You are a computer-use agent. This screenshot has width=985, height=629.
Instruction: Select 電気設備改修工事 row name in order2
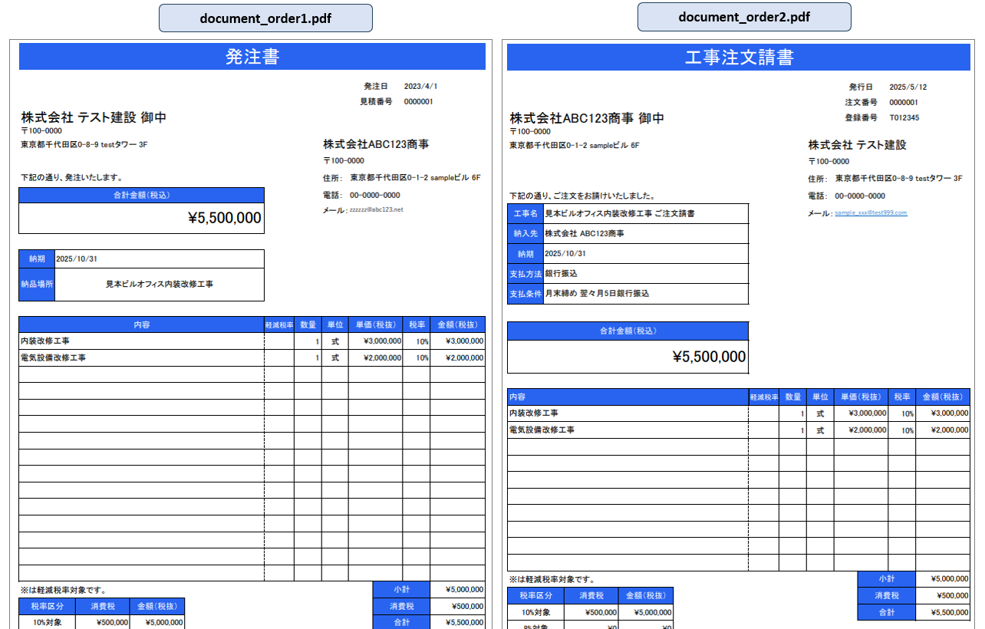coord(542,430)
